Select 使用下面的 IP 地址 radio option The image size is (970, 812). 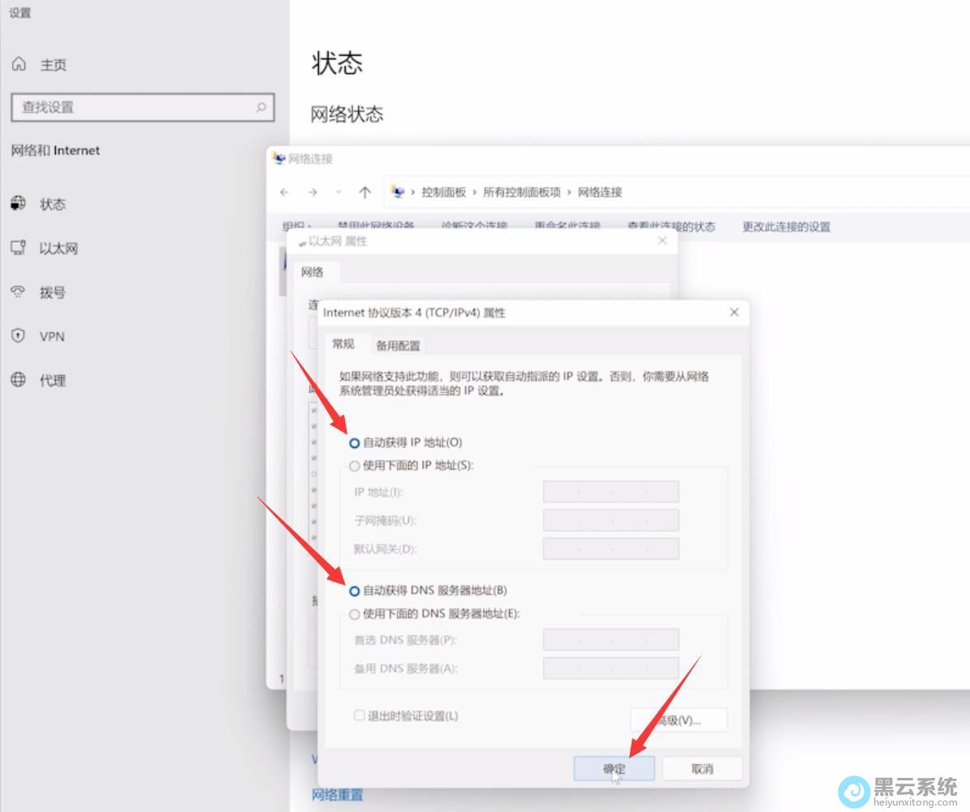point(355,466)
